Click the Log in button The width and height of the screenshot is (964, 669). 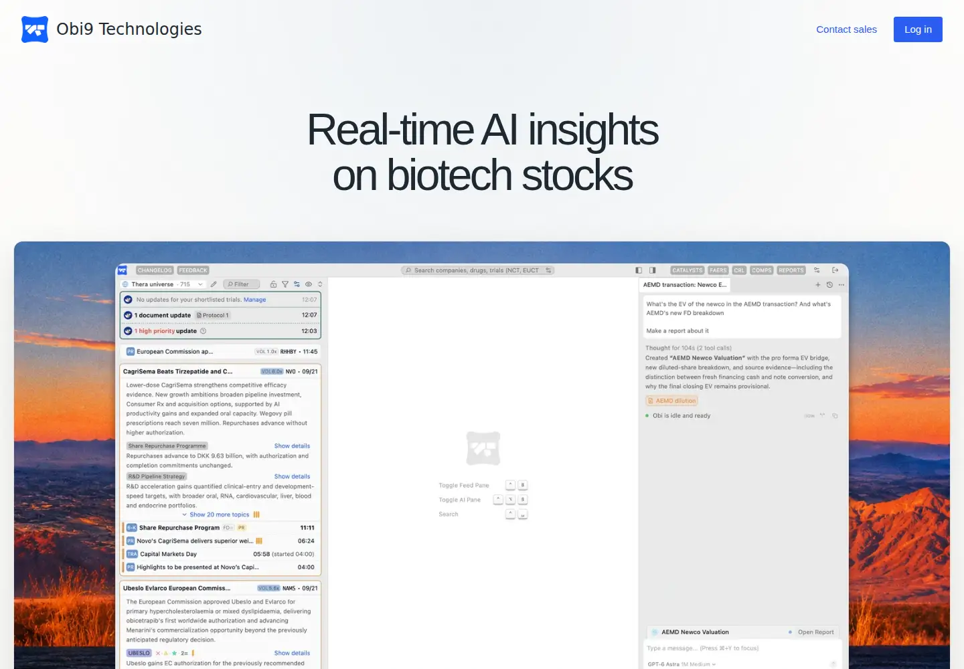pyautogui.click(x=918, y=29)
